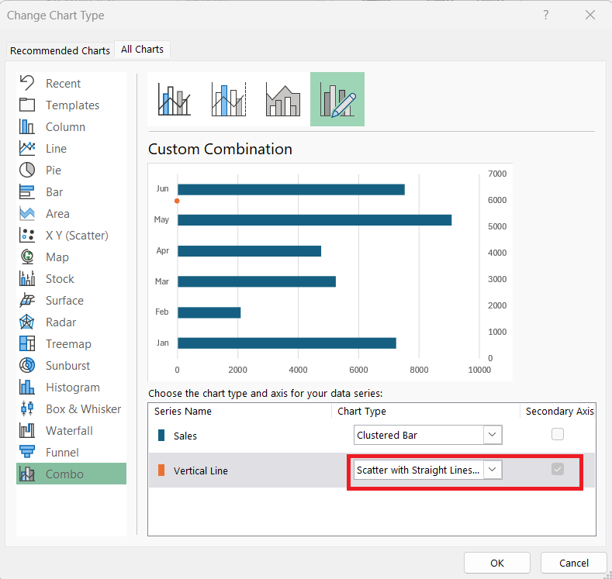Open the Sales chart type dropdown arrow
The height and width of the screenshot is (579, 612).
[493, 434]
